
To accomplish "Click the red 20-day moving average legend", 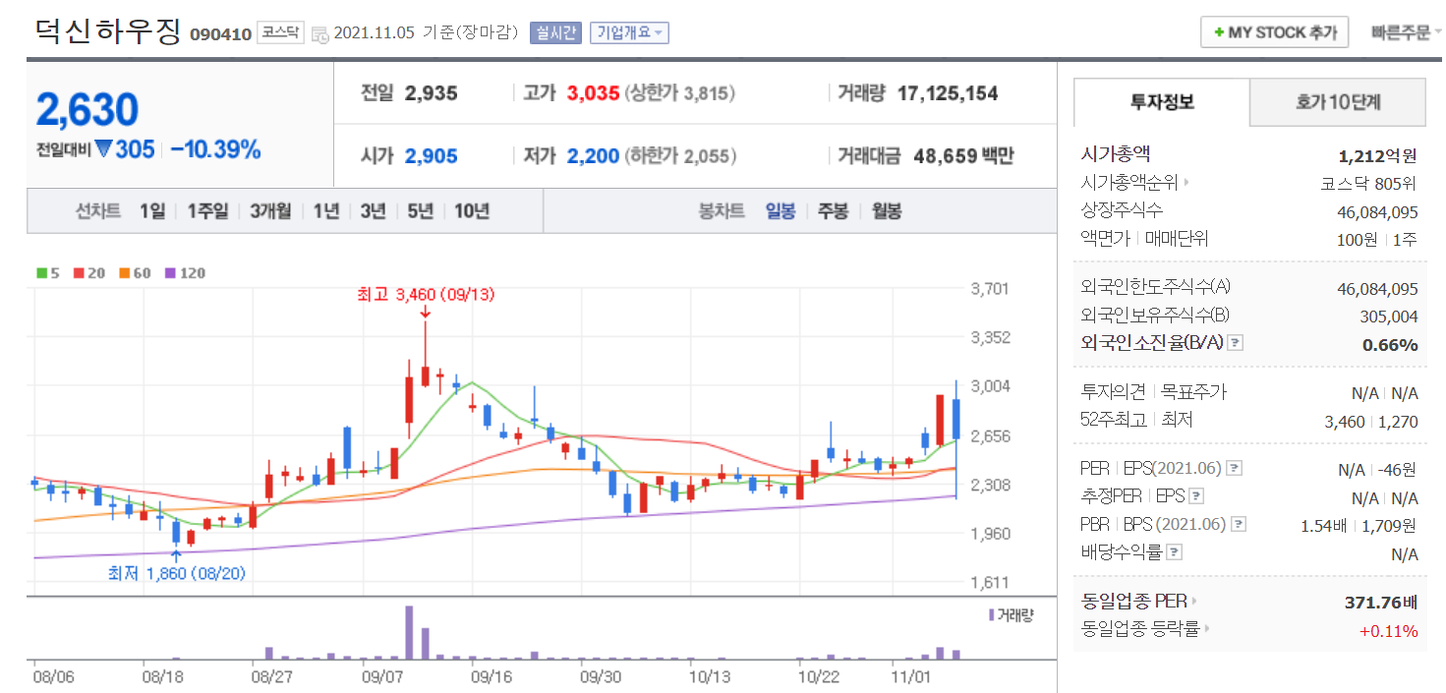I will point(89,273).
